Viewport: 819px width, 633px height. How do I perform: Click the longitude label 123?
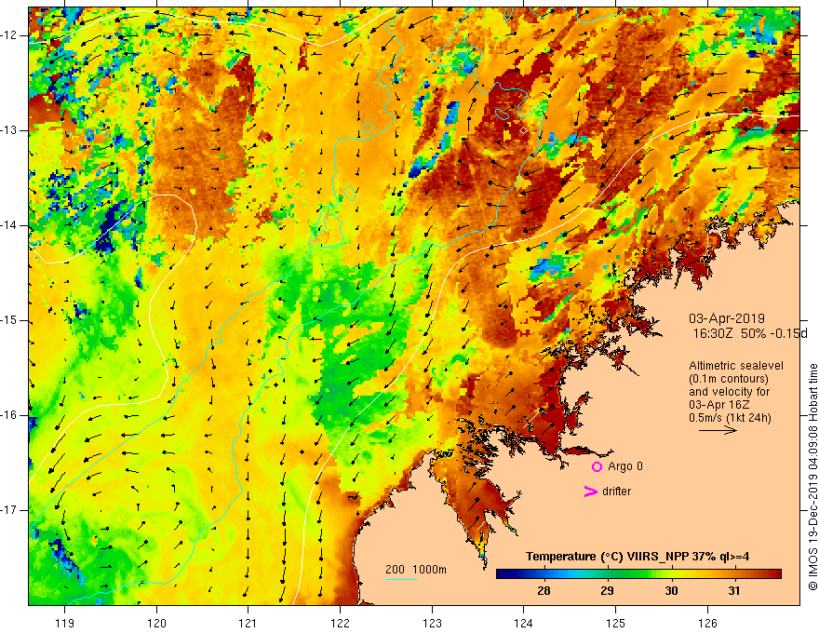click(432, 623)
